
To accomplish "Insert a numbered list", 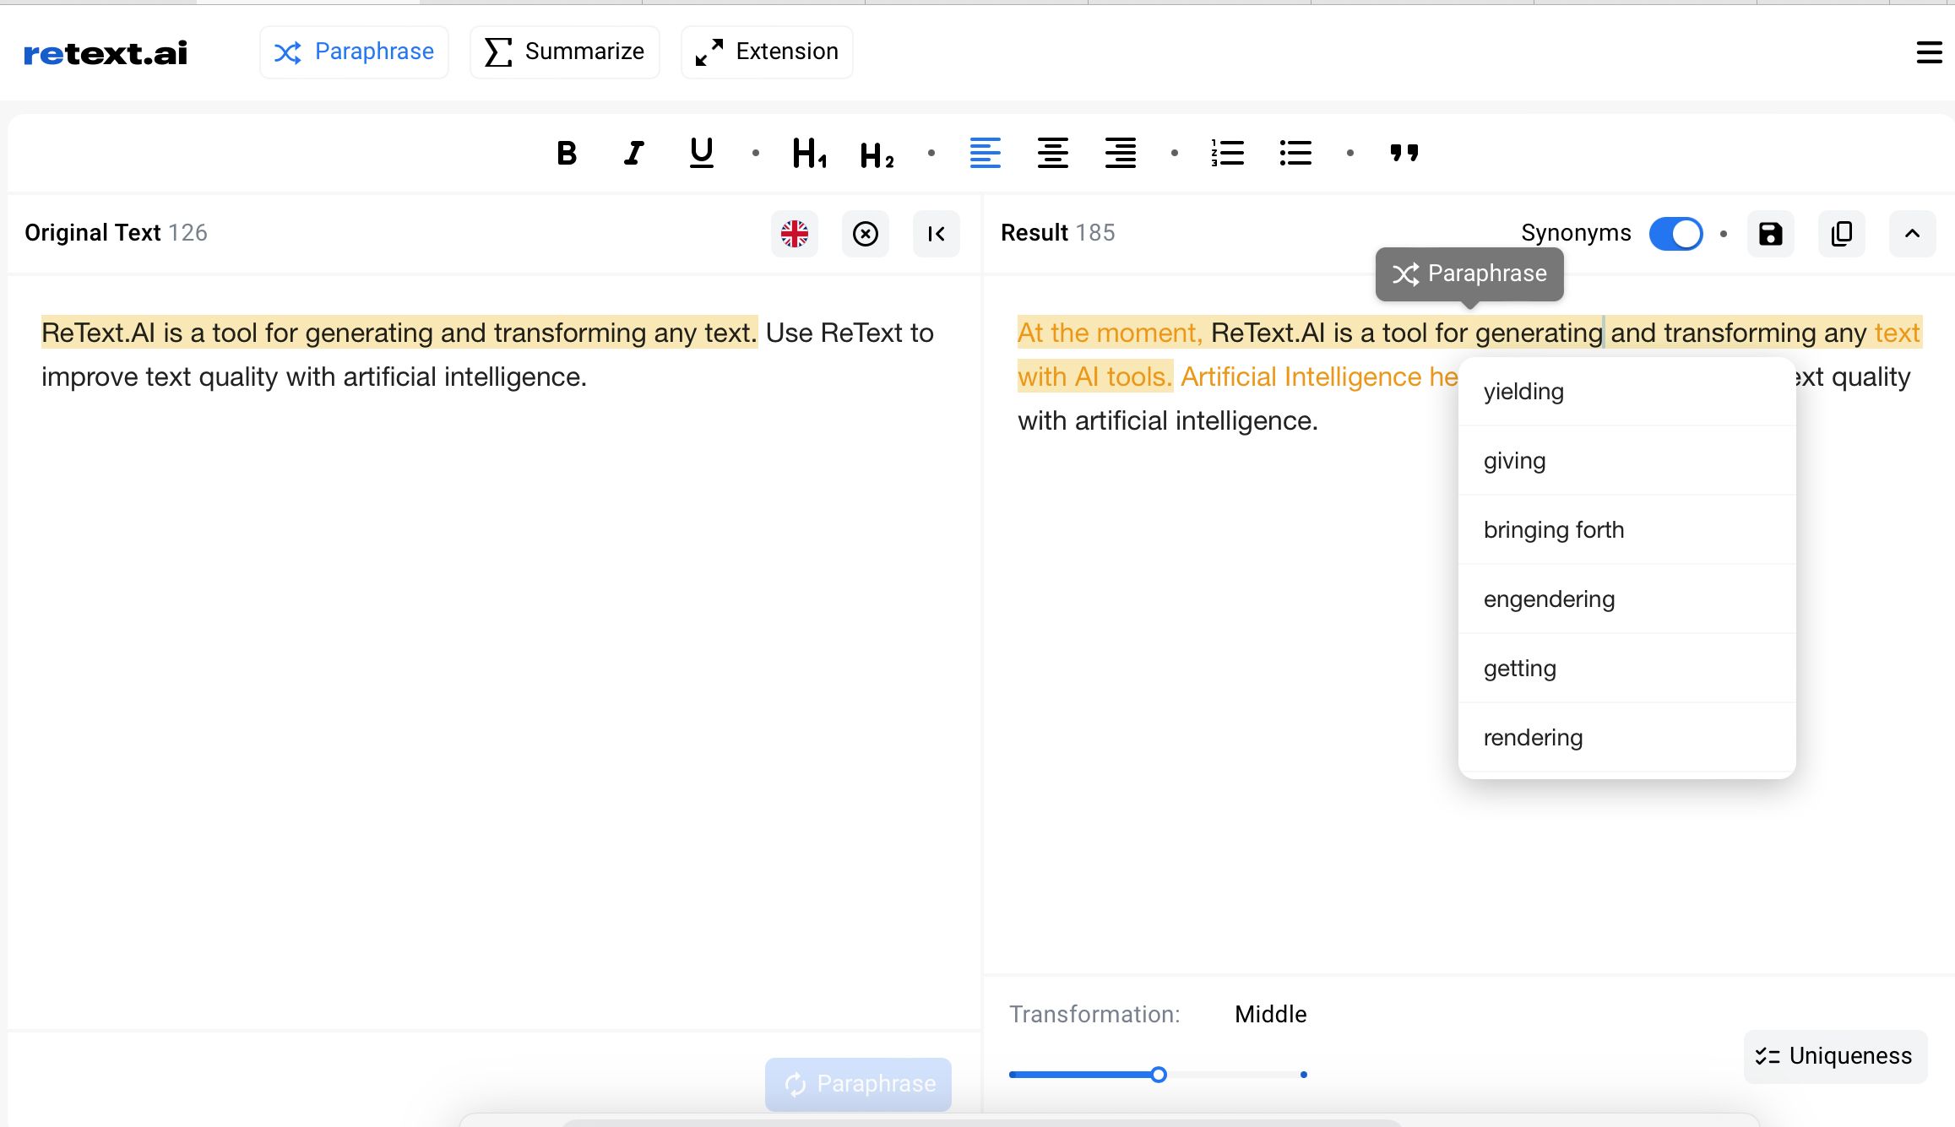I will (1228, 153).
